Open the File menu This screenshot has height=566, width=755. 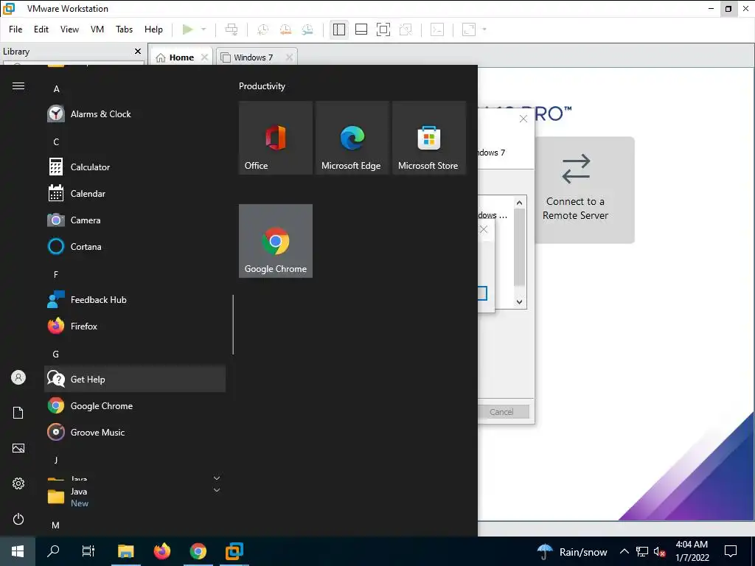pyautogui.click(x=15, y=29)
